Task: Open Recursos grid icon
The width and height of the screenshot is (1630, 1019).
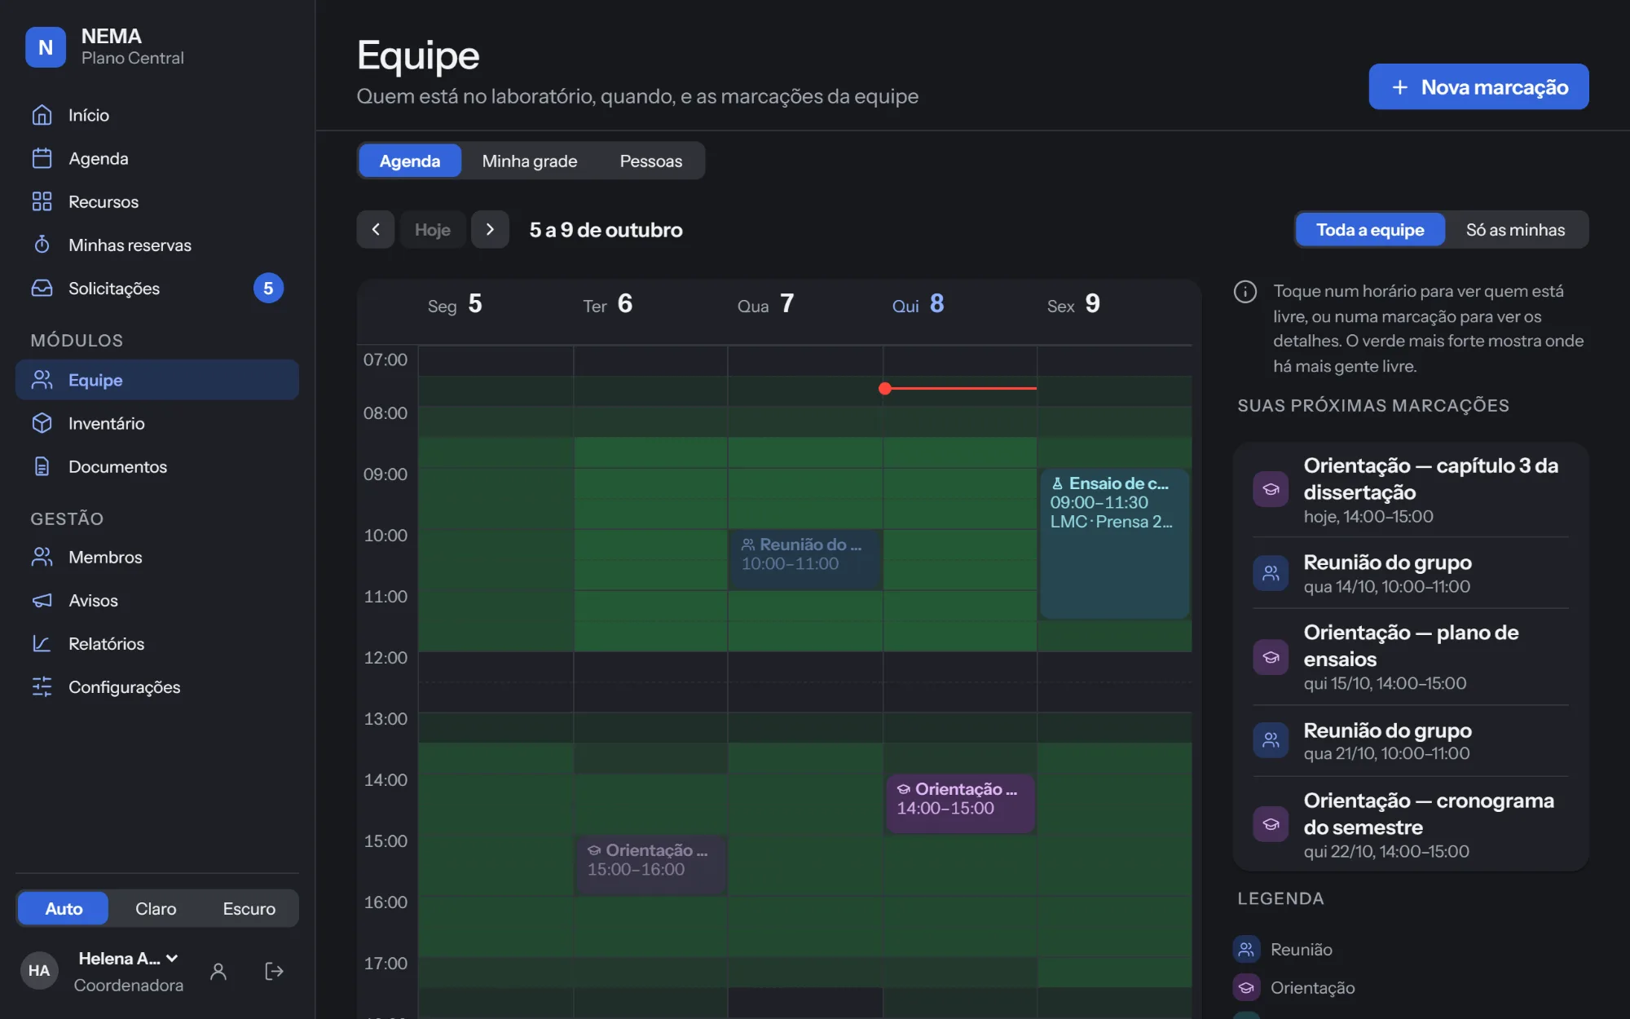Action: pyautogui.click(x=42, y=201)
